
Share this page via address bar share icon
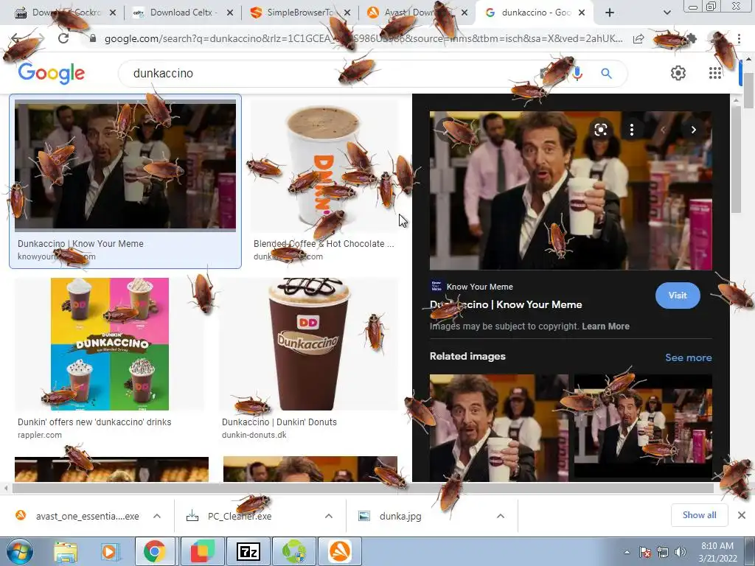tap(639, 39)
